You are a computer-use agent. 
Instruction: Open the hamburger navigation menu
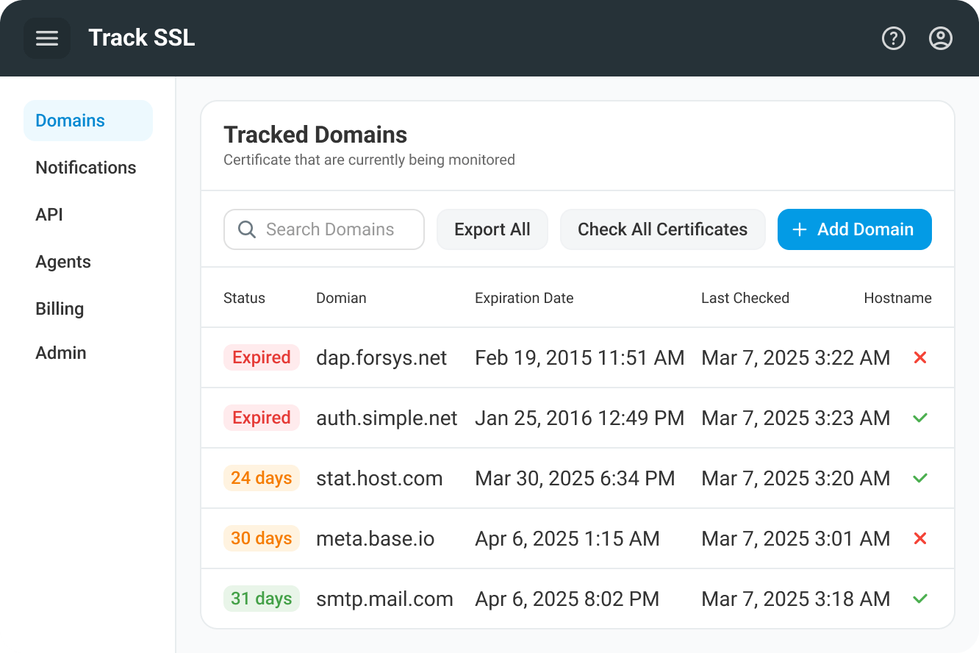(x=46, y=38)
